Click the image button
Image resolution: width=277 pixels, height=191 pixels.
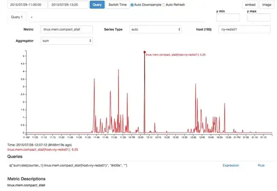pos(267,5)
